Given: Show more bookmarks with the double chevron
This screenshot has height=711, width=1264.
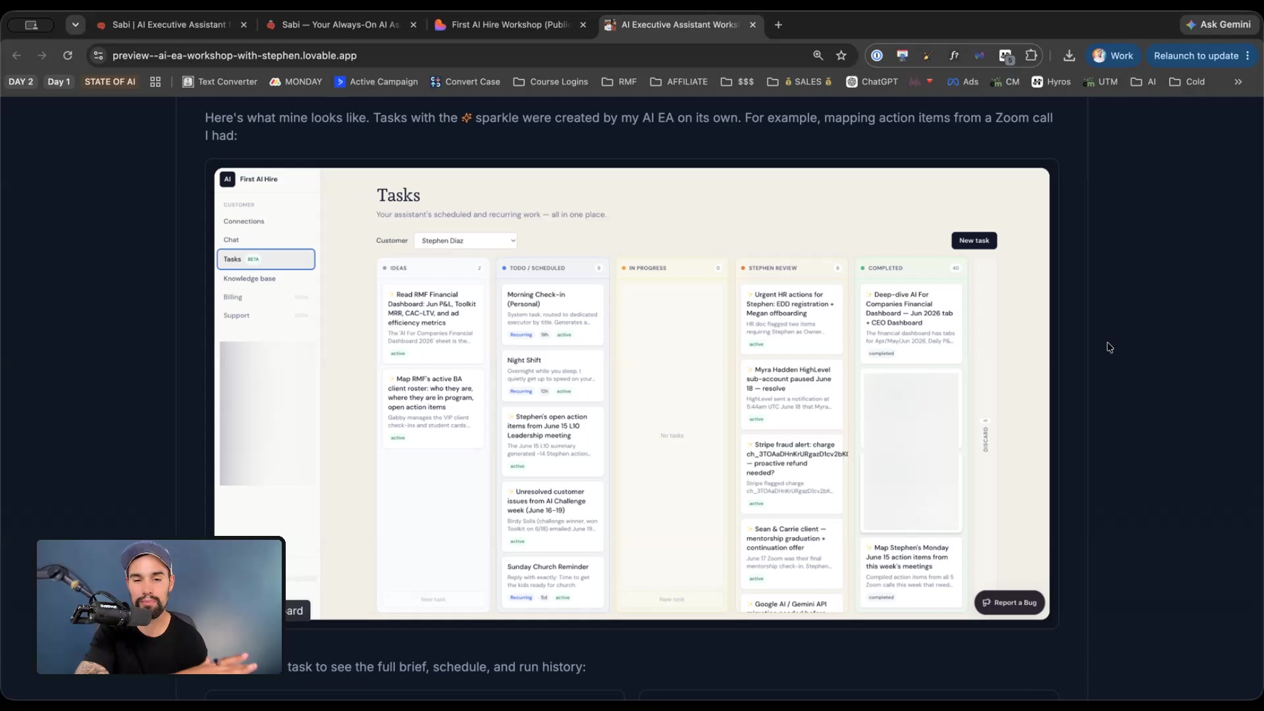Looking at the screenshot, I should tap(1238, 82).
